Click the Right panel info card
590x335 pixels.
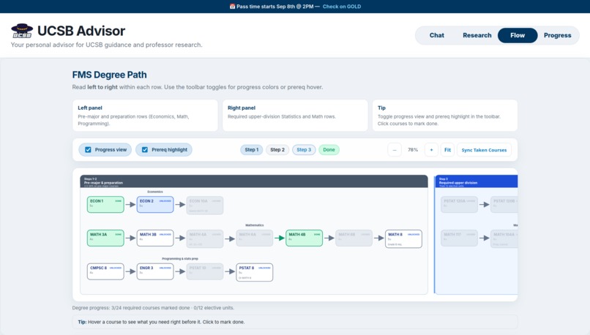coord(295,116)
